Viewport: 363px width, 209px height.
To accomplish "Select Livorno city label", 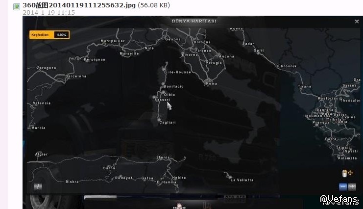I will point(190,55).
